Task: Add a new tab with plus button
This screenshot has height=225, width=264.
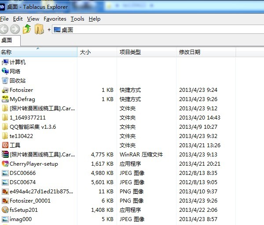Action: [x=49, y=30]
